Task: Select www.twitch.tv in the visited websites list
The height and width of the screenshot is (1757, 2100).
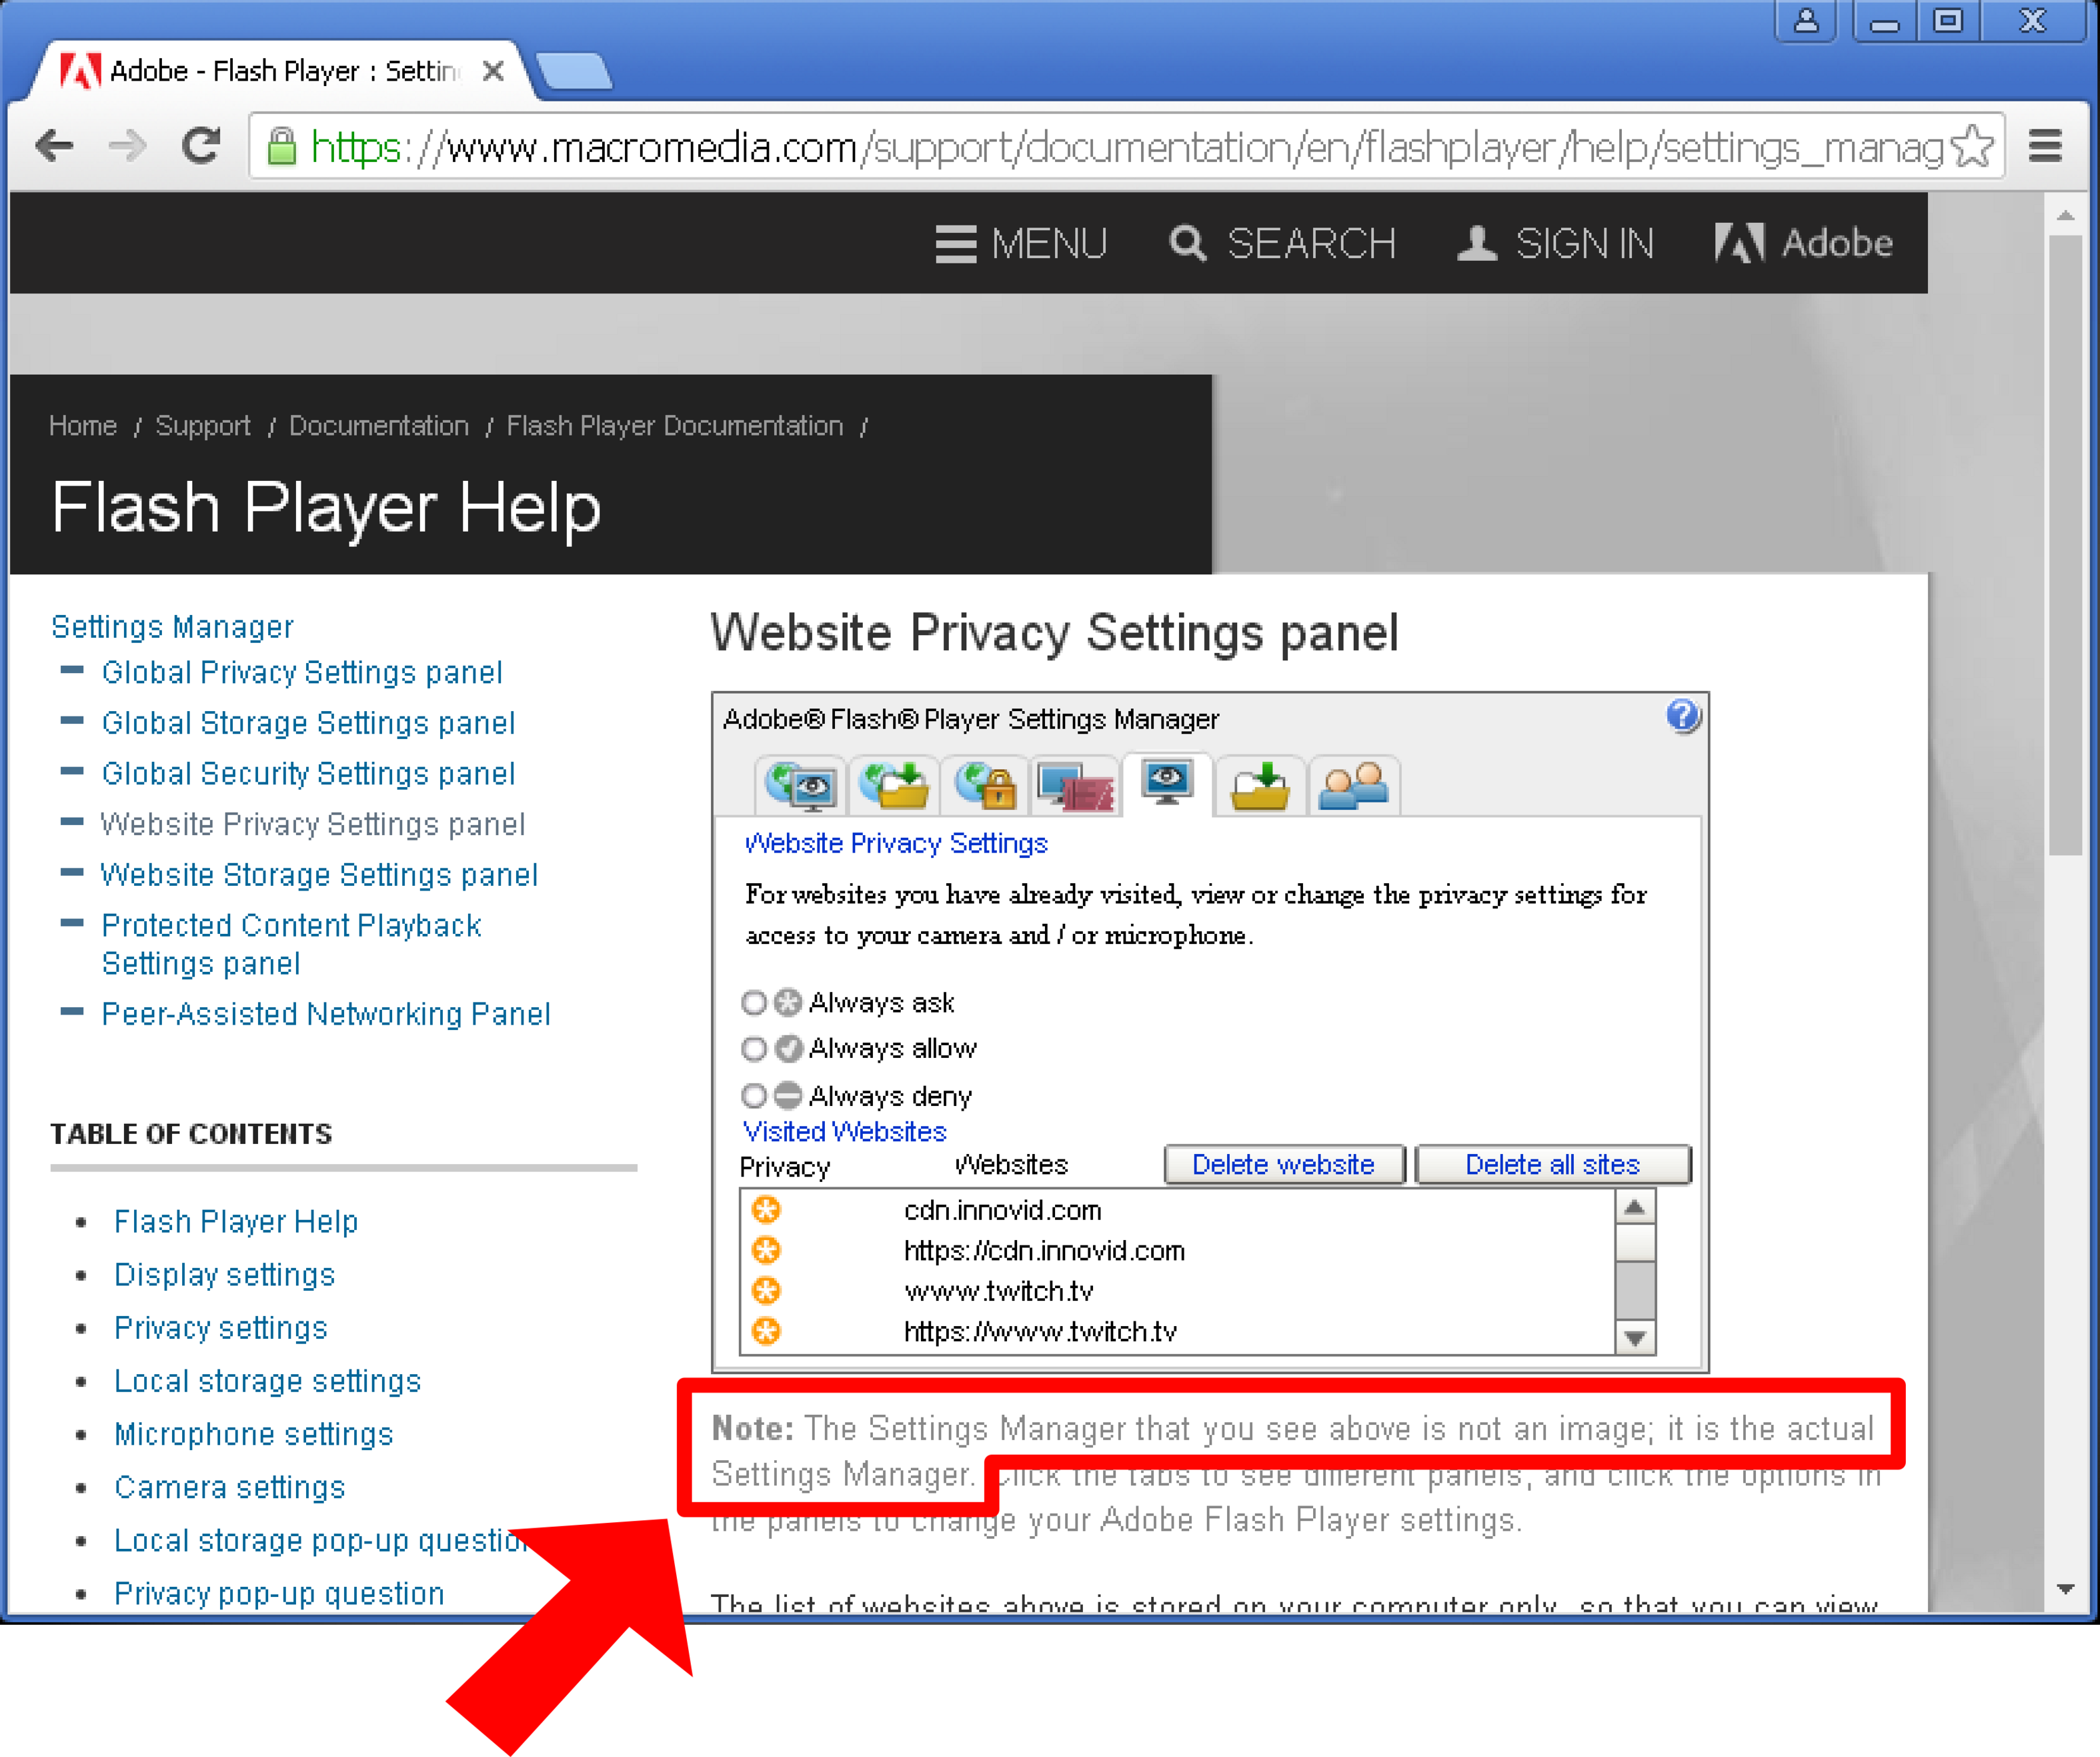Action: (998, 1291)
